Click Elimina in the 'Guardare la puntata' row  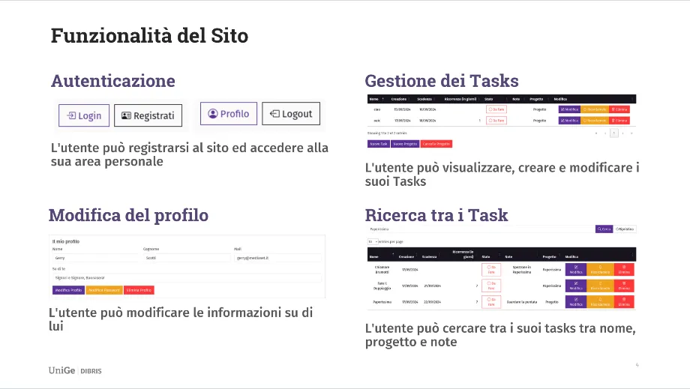point(624,302)
